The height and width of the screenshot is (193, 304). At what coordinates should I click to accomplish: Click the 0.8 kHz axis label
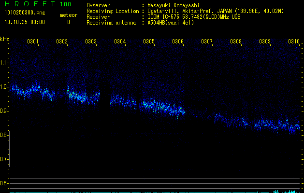click(x=4, y=135)
